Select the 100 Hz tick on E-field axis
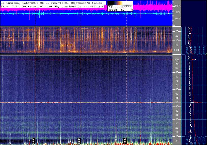 tap(177, 60)
